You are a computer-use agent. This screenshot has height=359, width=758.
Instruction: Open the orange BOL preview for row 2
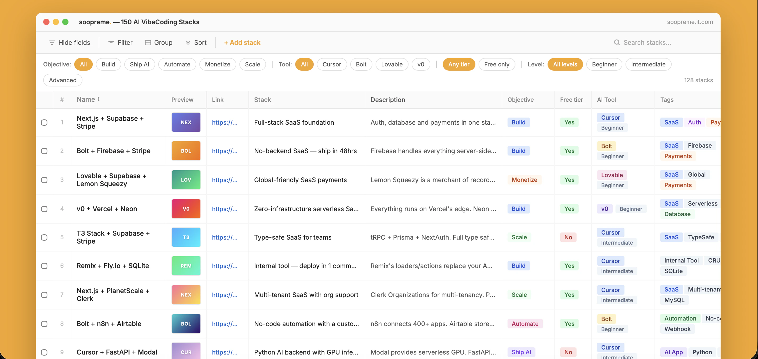coord(186,151)
